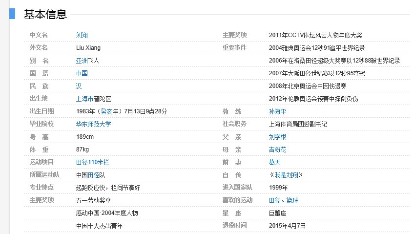
Task: Click the 中国 nationality link
Action: pos(82,73)
